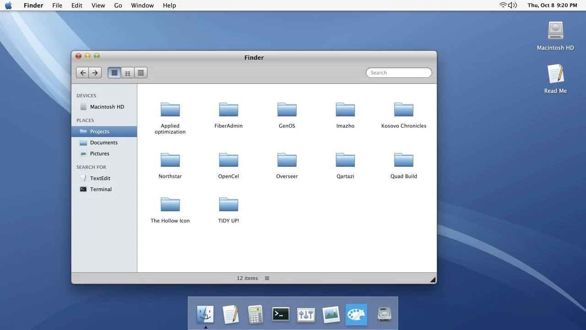Screen dimensions: 586x330
Task: Click the Macintosh HD desktop icon
Action: [555, 30]
